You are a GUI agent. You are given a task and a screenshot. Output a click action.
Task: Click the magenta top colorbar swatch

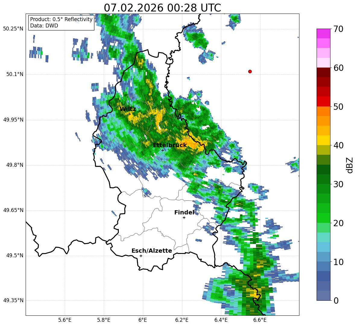coord(323,33)
